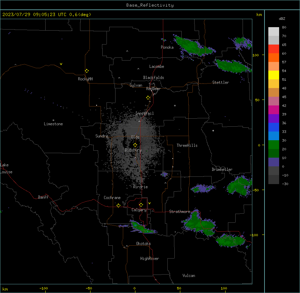Click the brown 48-45 dBZ legend swatch
Viewport: 300px width, 293px height.
274,92
